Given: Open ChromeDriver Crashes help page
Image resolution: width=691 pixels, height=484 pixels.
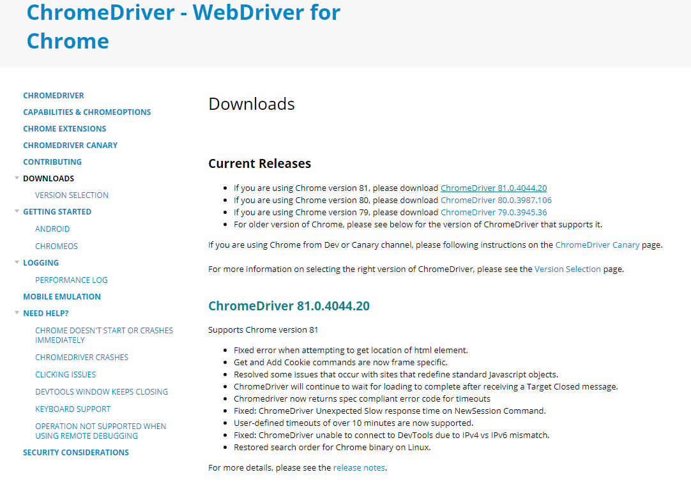Looking at the screenshot, I should pos(82,358).
